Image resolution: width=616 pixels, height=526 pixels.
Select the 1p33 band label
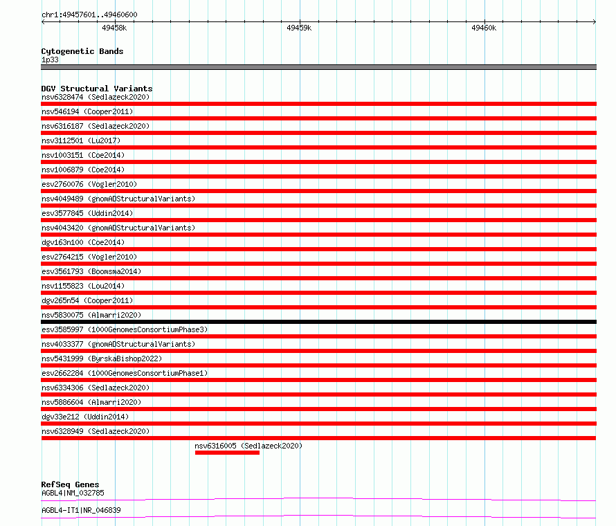pos(50,60)
